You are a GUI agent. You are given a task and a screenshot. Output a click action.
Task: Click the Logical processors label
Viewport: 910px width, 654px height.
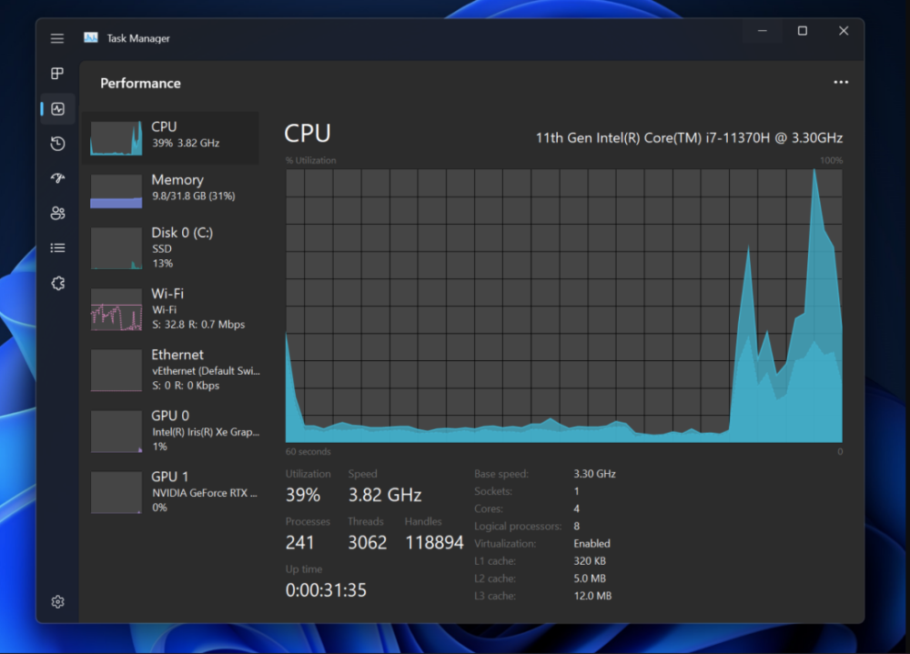coord(518,526)
